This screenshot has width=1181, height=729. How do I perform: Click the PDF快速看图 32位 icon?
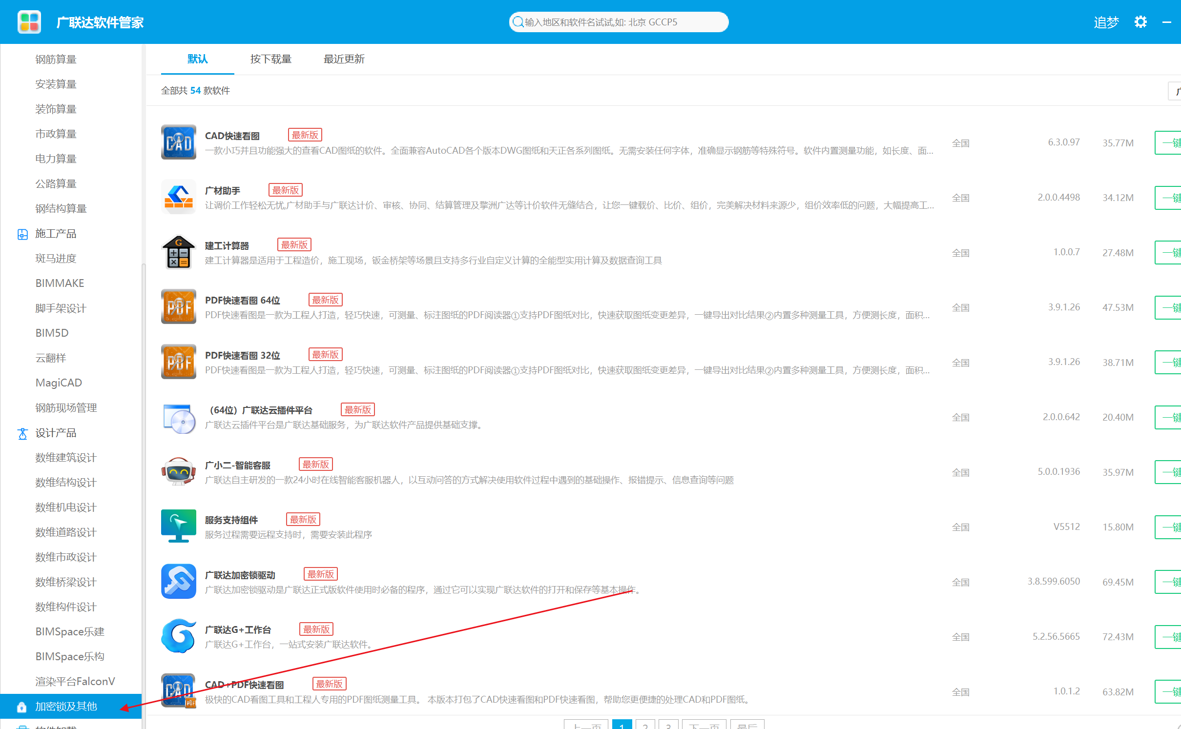pyautogui.click(x=179, y=362)
